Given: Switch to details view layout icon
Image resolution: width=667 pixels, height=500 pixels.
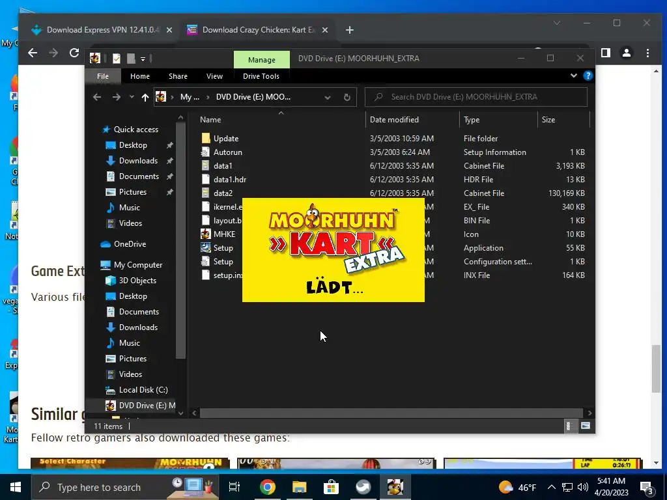Looking at the screenshot, I should pos(568,426).
